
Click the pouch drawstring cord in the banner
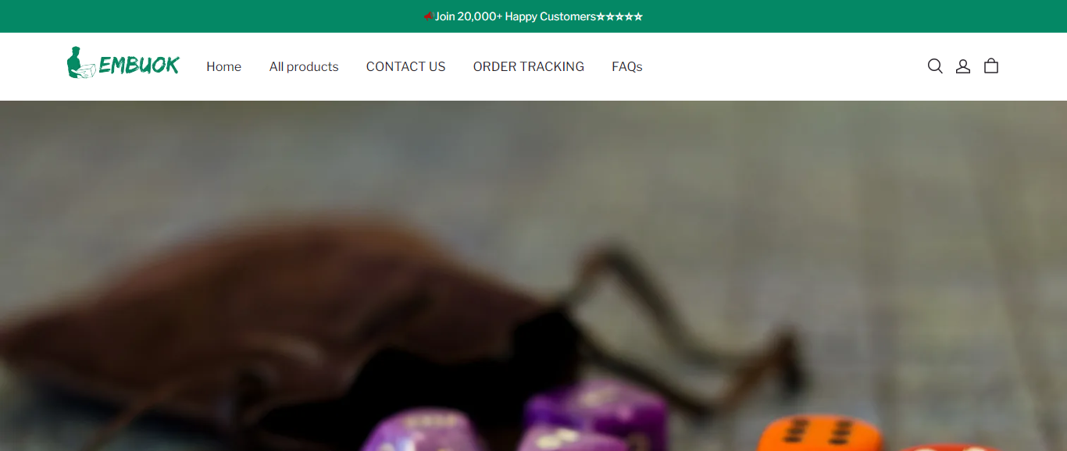687,328
